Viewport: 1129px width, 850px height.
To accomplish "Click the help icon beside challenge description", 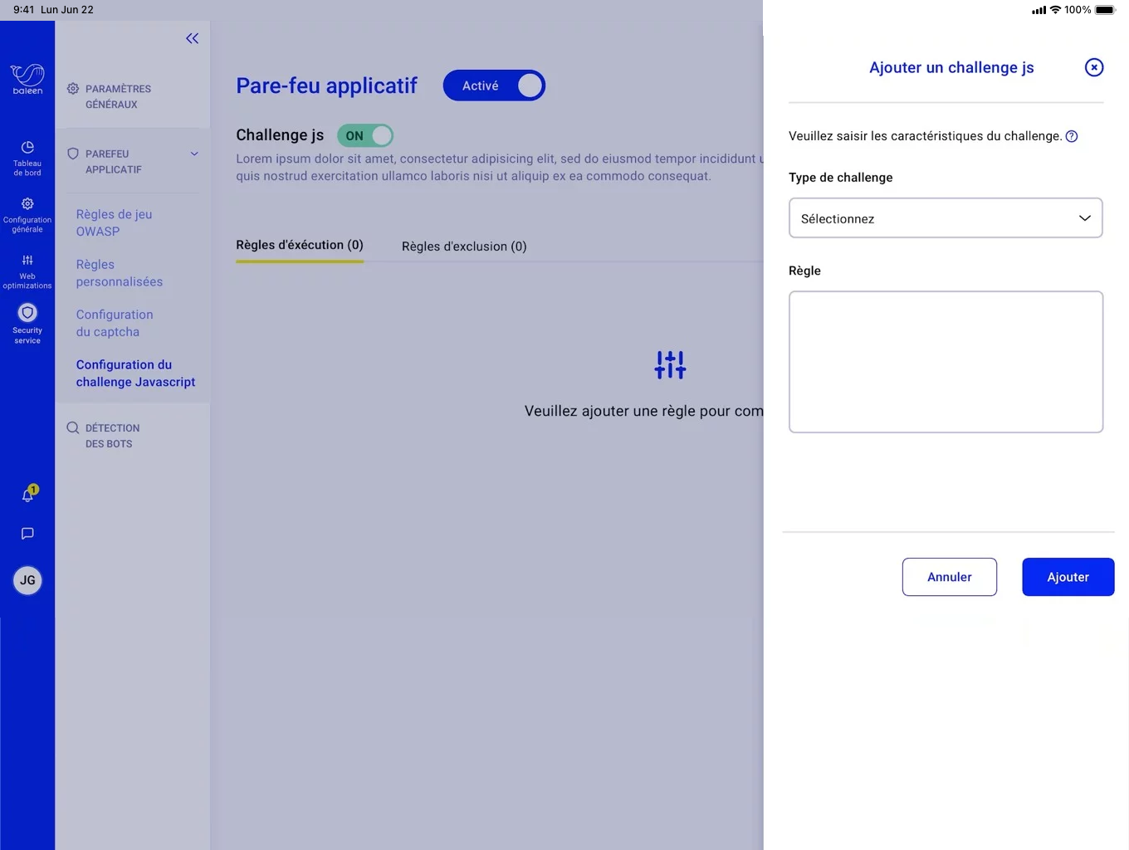I will click(1072, 136).
